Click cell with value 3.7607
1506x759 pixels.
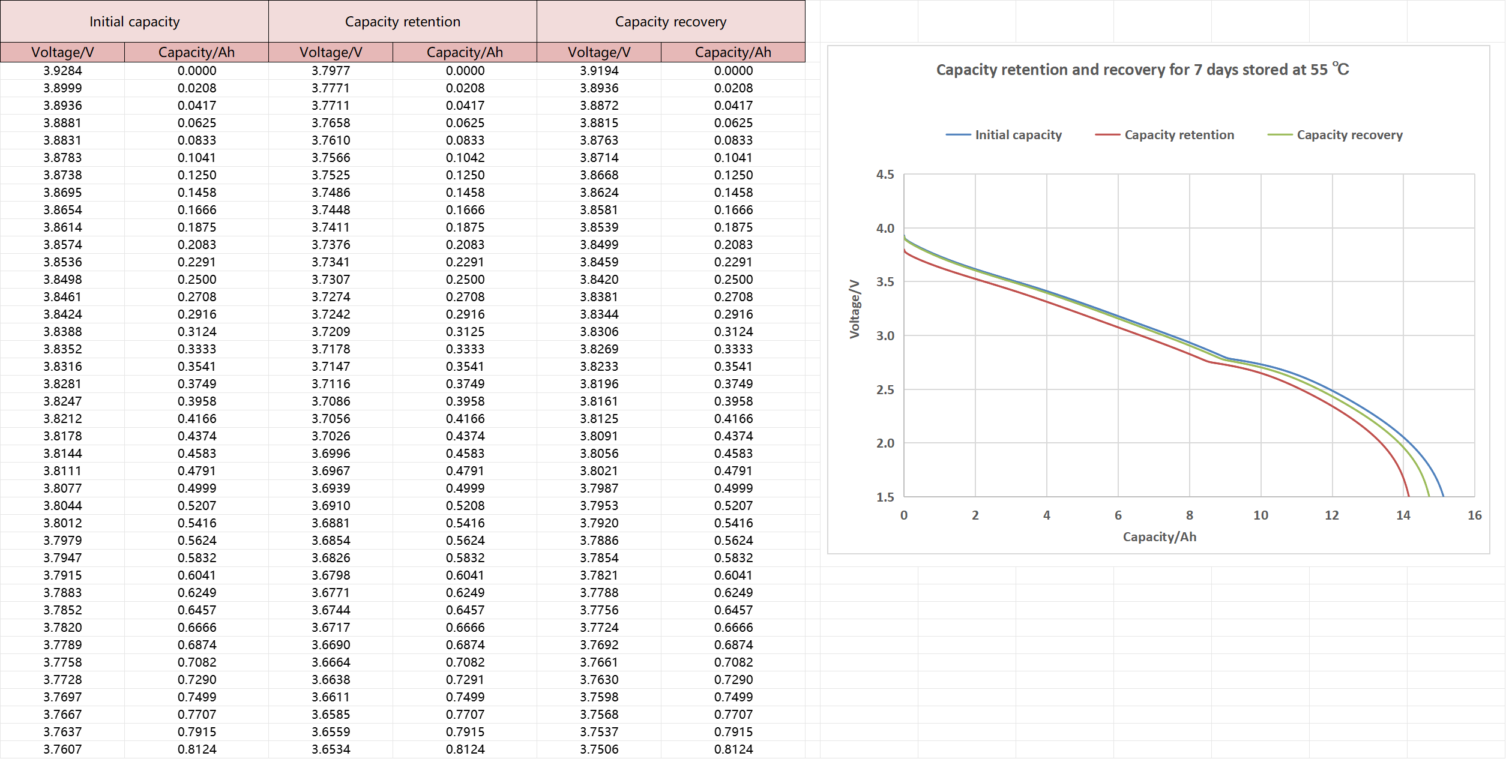pyautogui.click(x=62, y=749)
